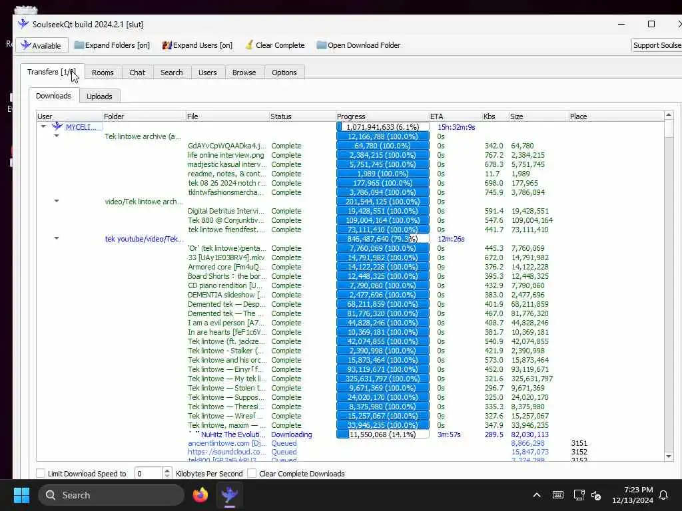Viewport: 682px width, 511px height.
Task: Click the Clear Complete broom icon
Action: click(x=249, y=45)
